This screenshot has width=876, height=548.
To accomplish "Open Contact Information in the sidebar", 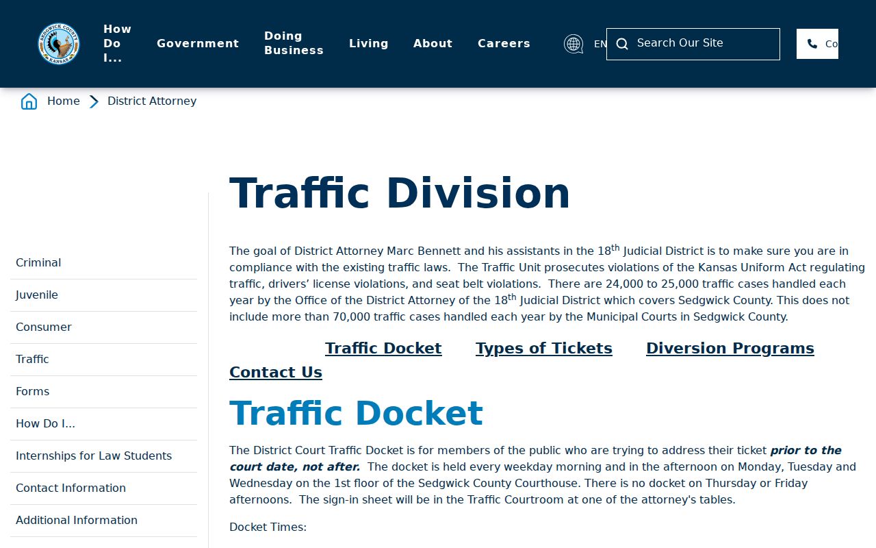I will tap(103, 488).
